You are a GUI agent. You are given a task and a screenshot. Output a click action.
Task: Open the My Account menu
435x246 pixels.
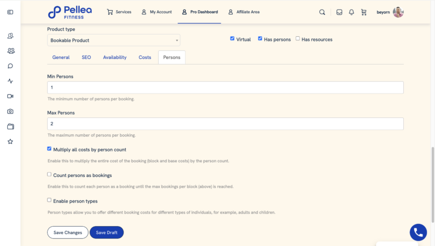157,12
